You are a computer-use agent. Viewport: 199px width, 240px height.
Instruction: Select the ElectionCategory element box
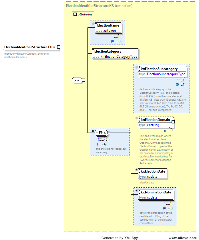coord(115,54)
